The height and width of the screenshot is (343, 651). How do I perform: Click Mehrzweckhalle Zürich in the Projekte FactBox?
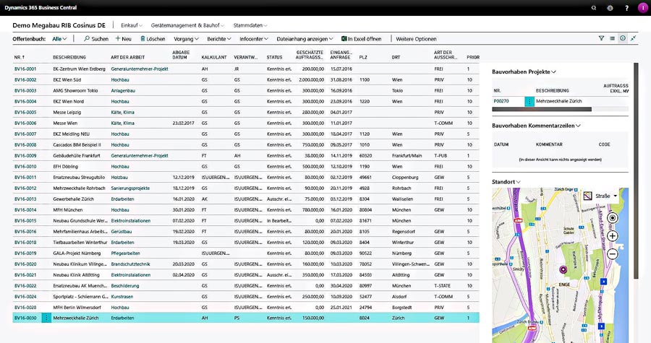[x=559, y=101]
